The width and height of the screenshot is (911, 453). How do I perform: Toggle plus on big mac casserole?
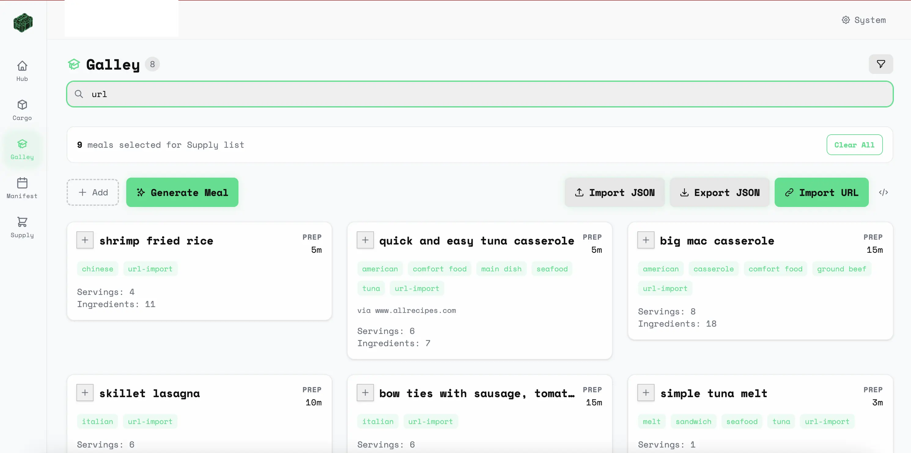coord(646,240)
